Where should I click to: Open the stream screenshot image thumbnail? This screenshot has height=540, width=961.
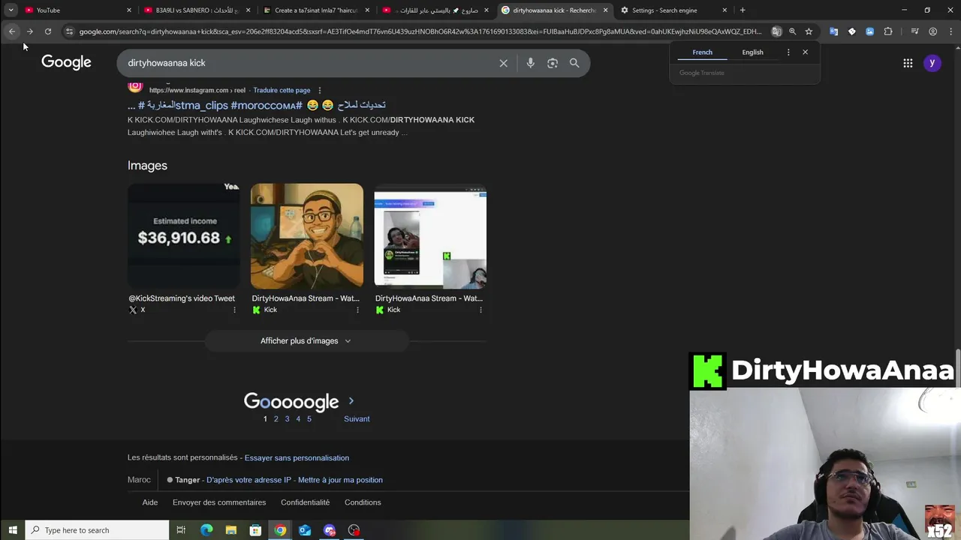pyautogui.click(x=430, y=235)
